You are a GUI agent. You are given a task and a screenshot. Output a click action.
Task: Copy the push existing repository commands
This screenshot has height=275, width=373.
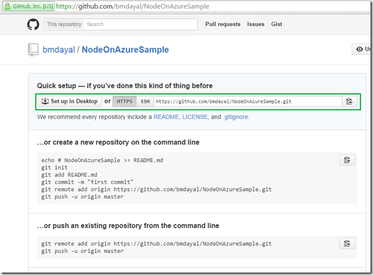pos(347,244)
